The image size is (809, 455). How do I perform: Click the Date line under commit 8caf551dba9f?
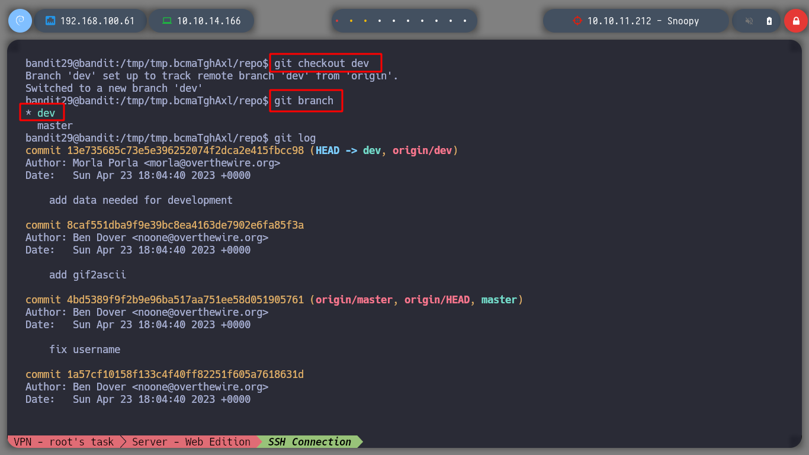click(x=138, y=250)
